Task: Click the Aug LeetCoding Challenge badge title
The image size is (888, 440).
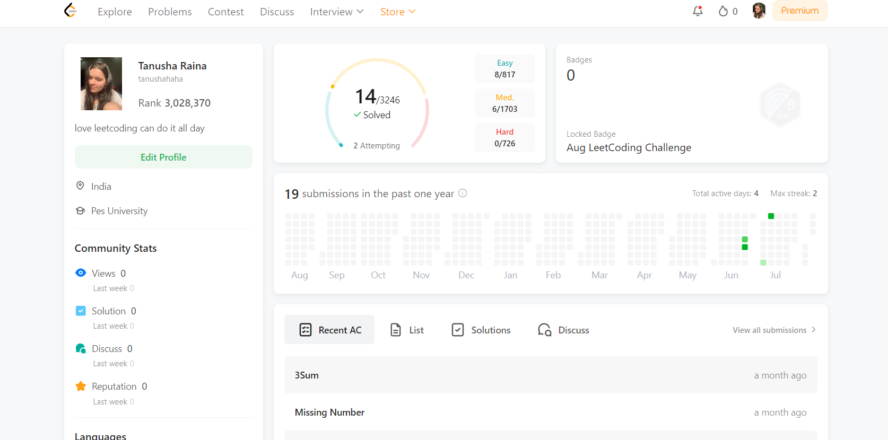Action: [629, 147]
